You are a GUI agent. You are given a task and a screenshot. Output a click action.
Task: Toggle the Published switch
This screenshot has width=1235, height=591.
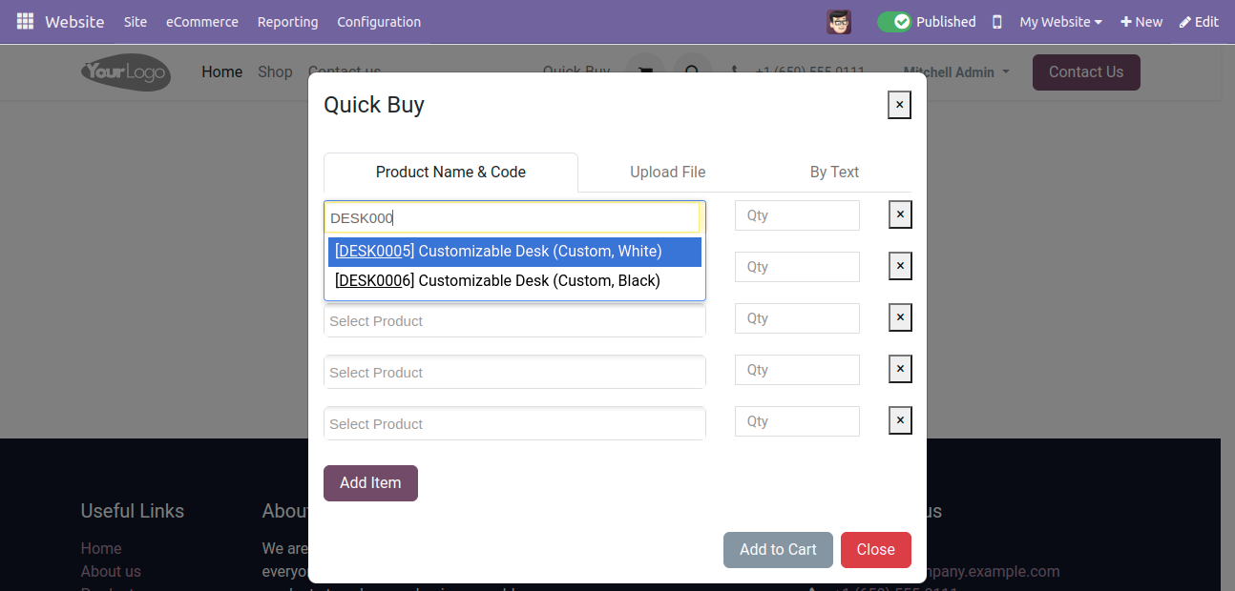pos(894,22)
